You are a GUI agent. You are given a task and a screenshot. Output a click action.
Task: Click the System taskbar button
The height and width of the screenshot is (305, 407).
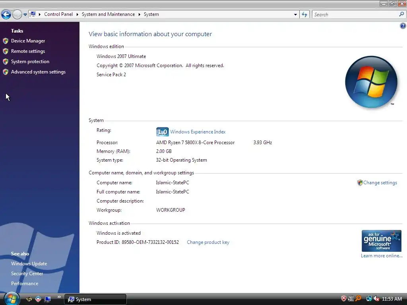(95, 299)
